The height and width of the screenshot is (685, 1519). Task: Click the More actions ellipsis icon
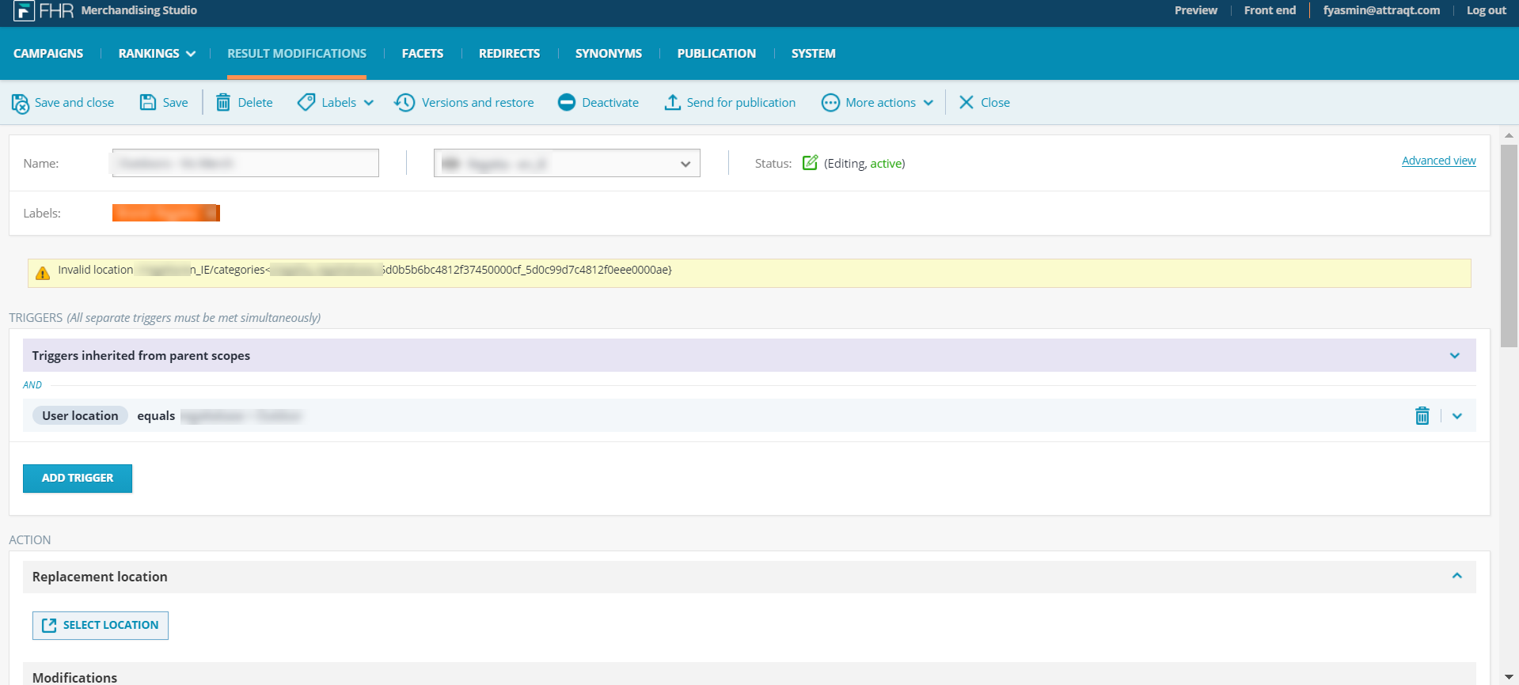click(830, 103)
